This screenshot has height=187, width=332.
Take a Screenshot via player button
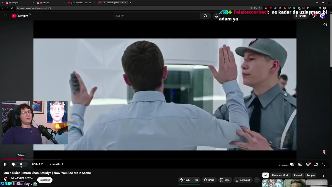click(283, 165)
